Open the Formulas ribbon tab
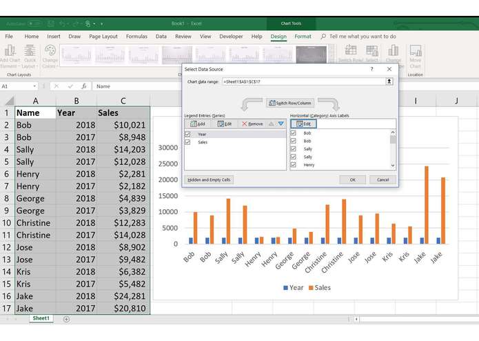Screen dimensions: 479x341 pyautogui.click(x=136, y=37)
